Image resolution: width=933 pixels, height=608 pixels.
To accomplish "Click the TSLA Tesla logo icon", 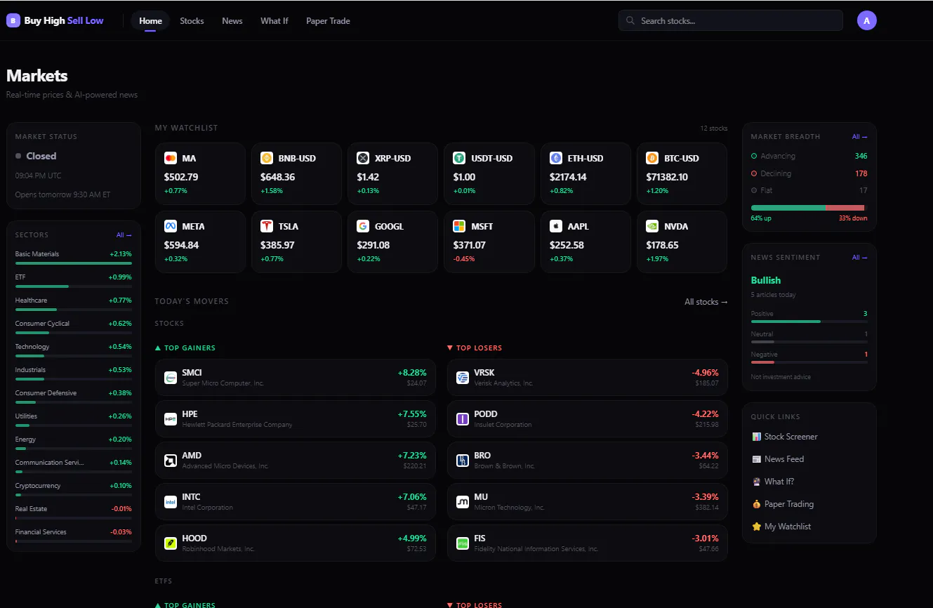I will (266, 226).
